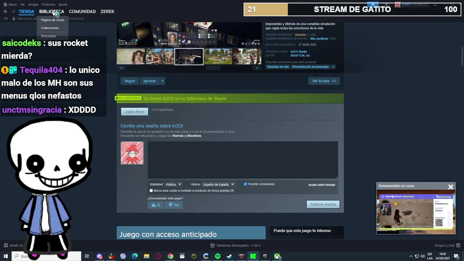Click the Seguir button
The image size is (464, 261).
pyautogui.click(x=130, y=81)
